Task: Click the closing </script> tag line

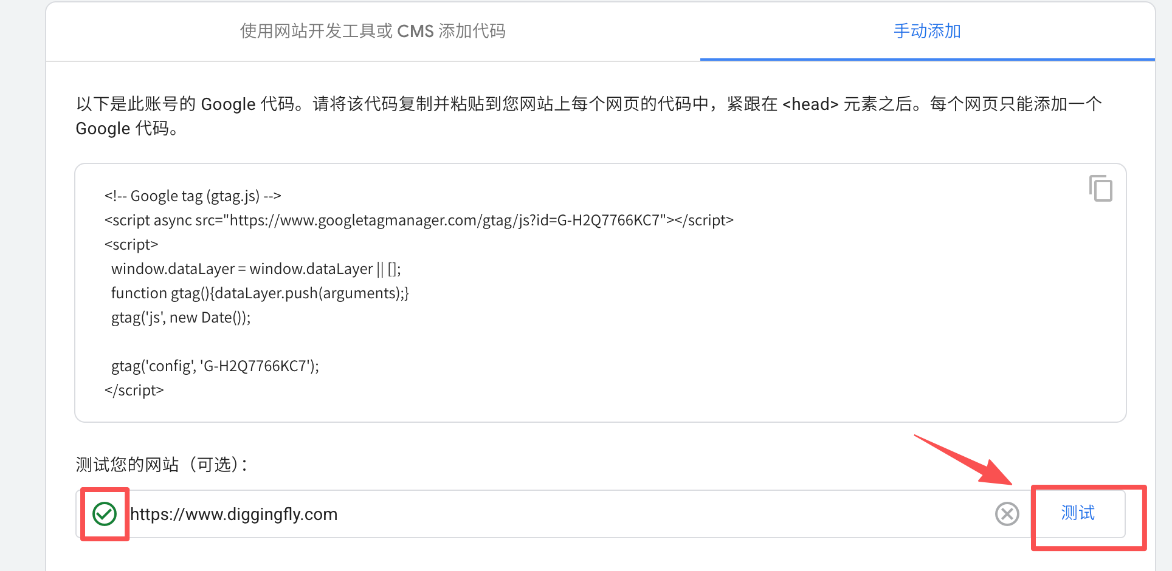Action: point(134,390)
